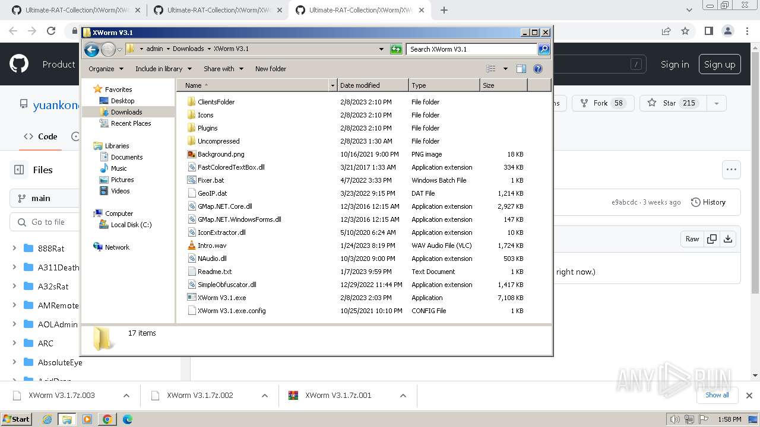
Task: Click the Explorer Forward navigation arrow
Action: (x=108, y=49)
